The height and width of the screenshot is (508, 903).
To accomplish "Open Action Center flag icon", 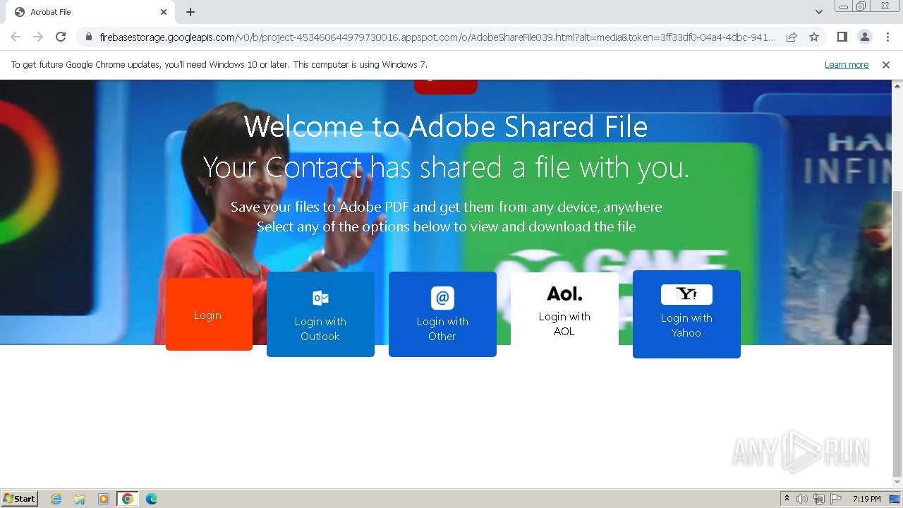I will click(x=836, y=499).
